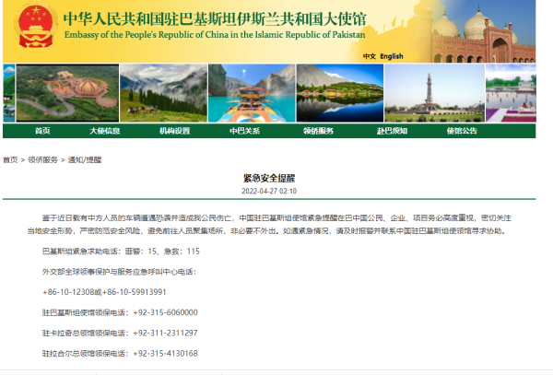Open the 领侨服务 menu item

[x=318, y=131]
